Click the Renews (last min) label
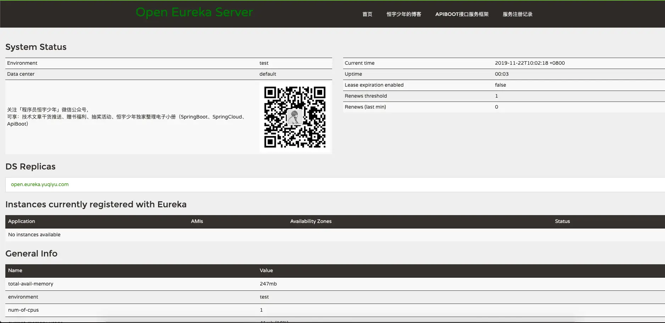Viewport: 665px width, 323px height. pos(365,107)
